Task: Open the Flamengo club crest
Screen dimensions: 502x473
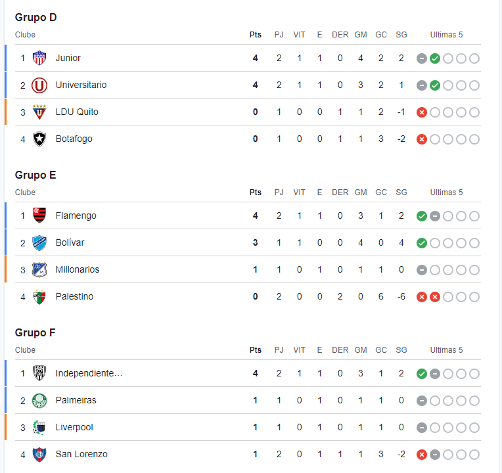Action: [x=39, y=215]
